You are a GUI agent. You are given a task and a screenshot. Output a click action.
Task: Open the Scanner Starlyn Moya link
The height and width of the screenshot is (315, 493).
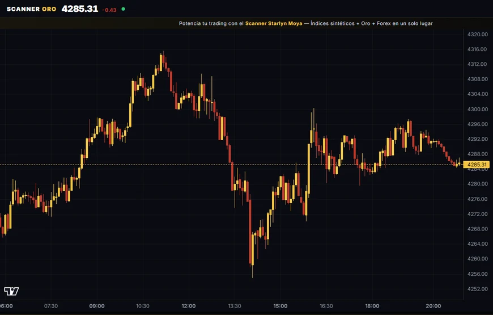tap(274, 23)
